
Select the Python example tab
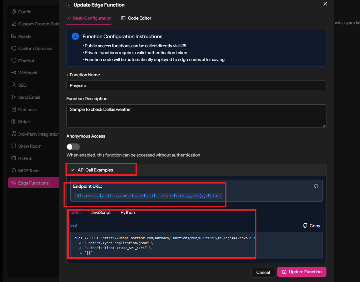click(x=128, y=213)
